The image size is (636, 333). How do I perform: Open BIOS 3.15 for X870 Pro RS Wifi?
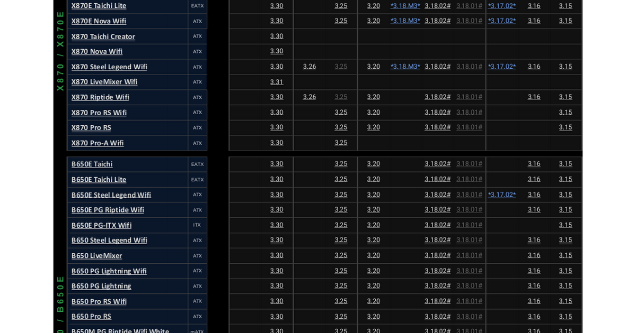(x=566, y=112)
